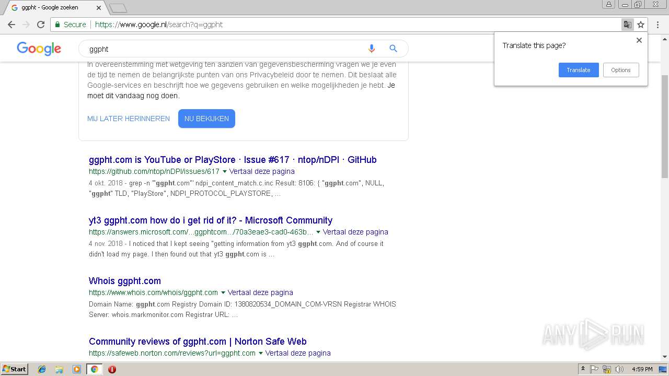Viewport: 669px width, 376px height.
Task: Open the media player taskbar icon
Action: 76,369
